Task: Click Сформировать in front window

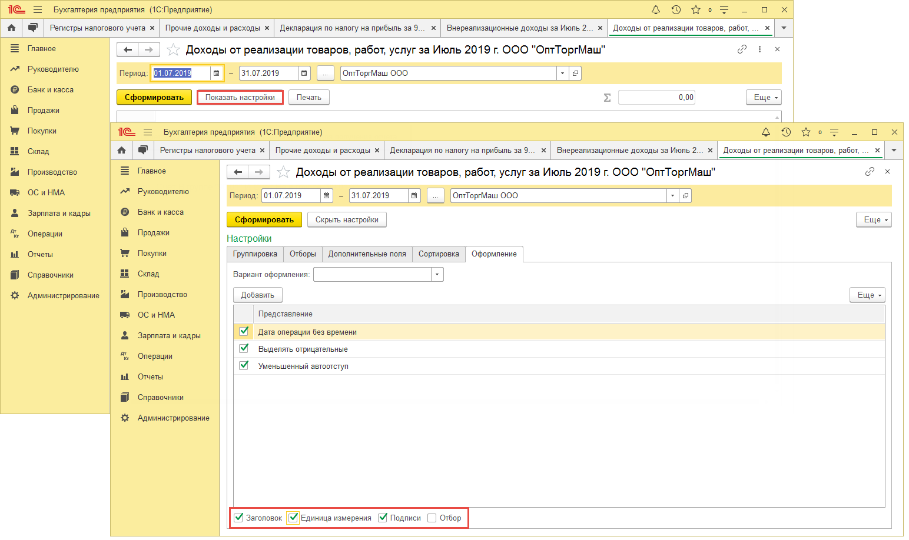Action: tap(264, 220)
